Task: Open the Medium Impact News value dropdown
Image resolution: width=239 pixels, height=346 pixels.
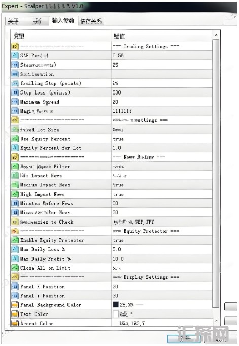Action: tap(161, 185)
